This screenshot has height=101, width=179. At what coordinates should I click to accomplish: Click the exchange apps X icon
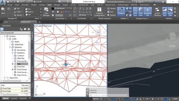click(153, 2)
